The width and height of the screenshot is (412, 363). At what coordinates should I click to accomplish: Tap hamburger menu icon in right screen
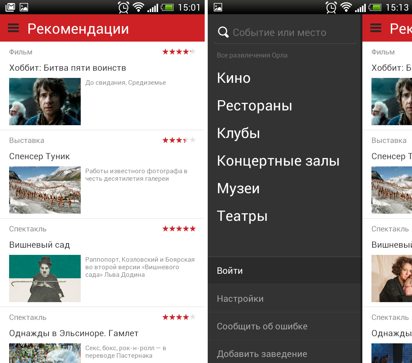[x=376, y=28]
